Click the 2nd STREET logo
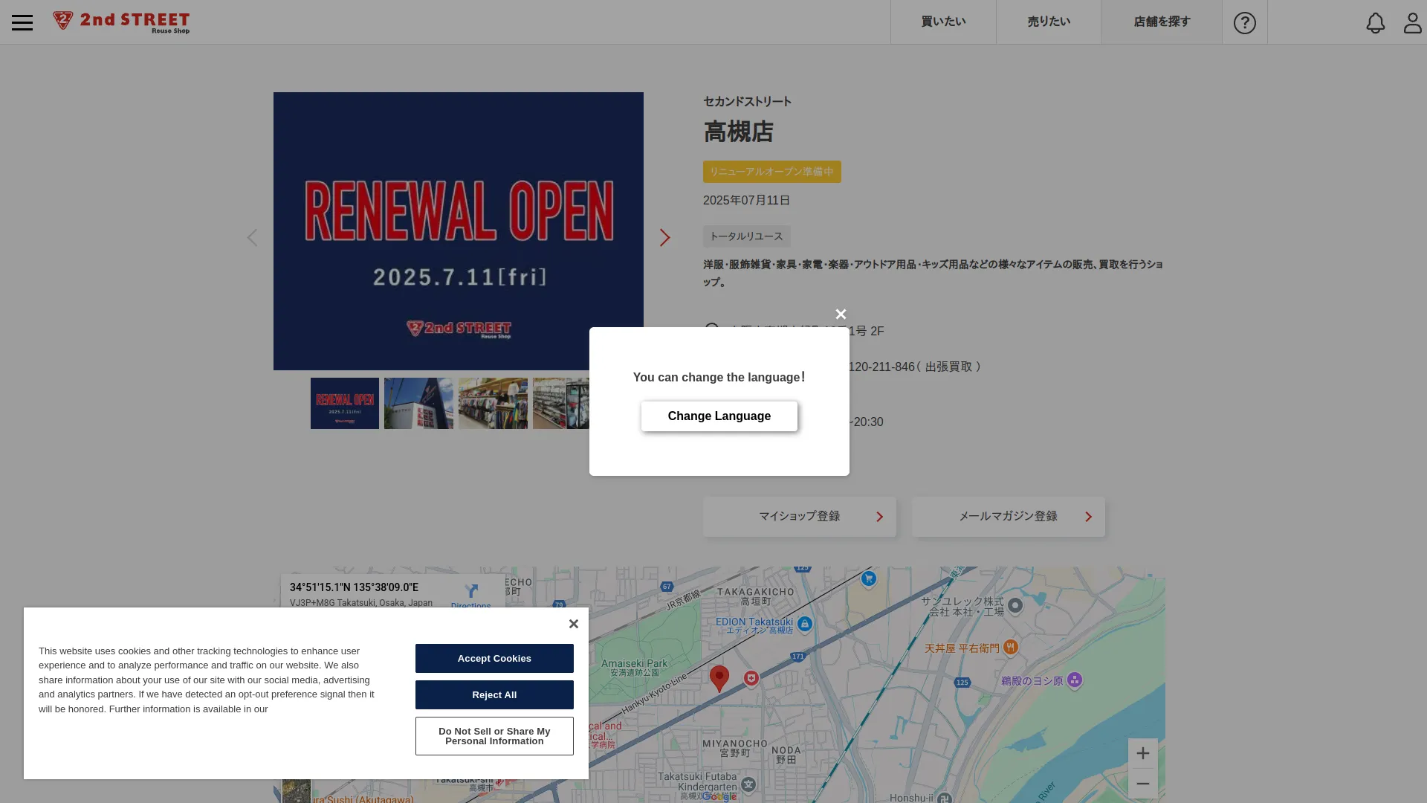Screen dimensions: 1427x803 (x=121, y=22)
